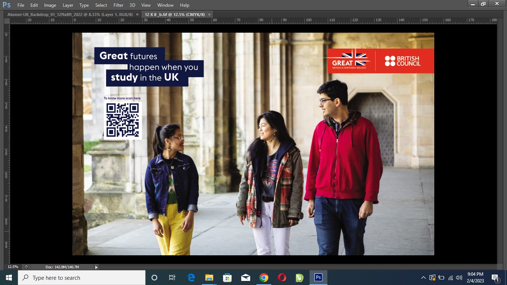Close the 12 X 8 _b.tif tab
The width and height of the screenshot is (507, 285).
click(x=209, y=14)
